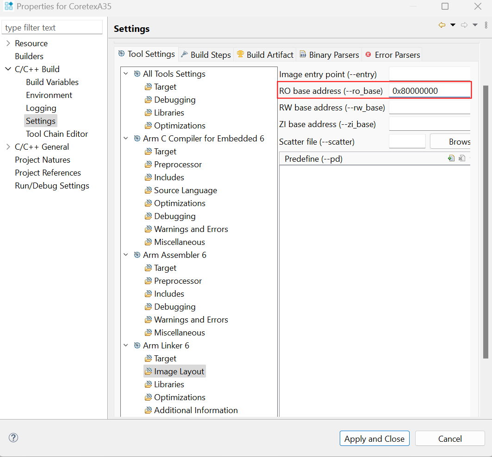The width and height of the screenshot is (492, 457).
Task: Click the delete Predefine entry icon
Action: tap(461, 158)
